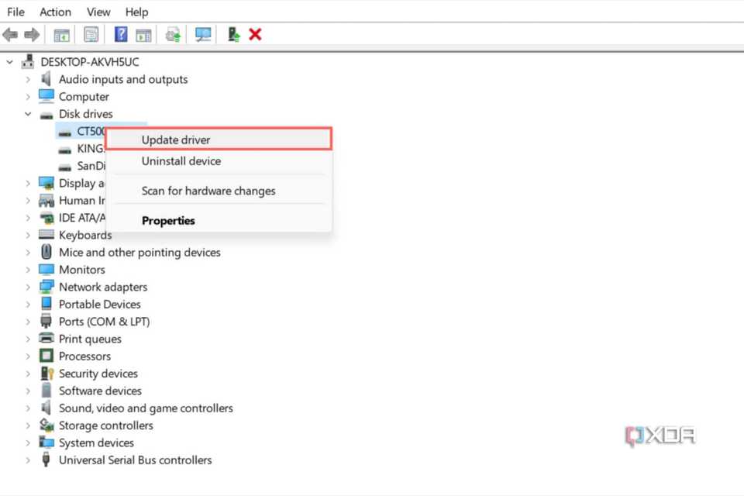Click the Processors chip icon

pos(46,356)
